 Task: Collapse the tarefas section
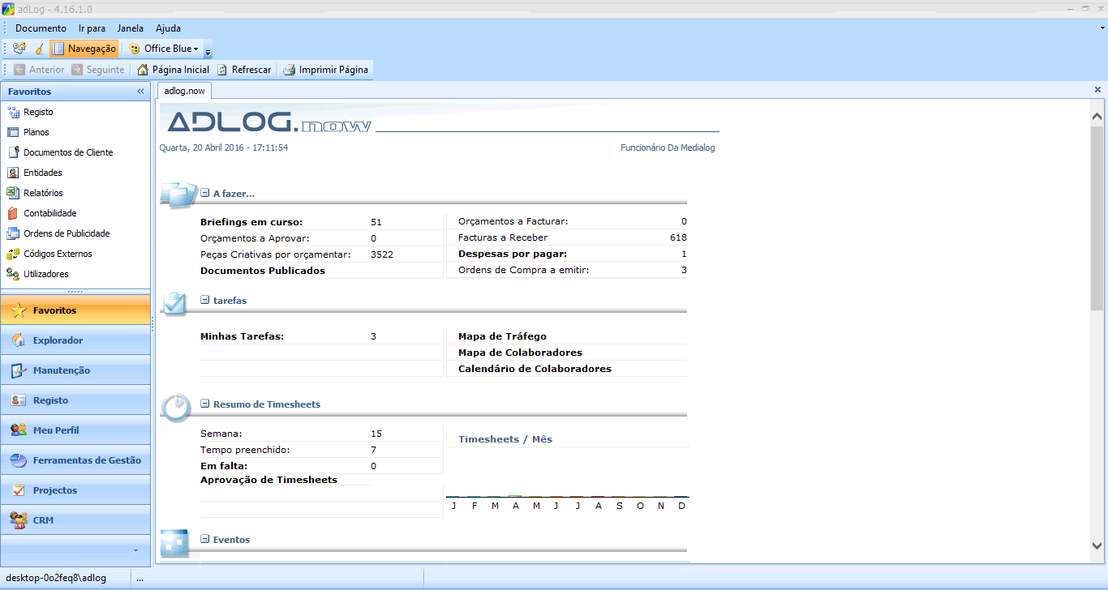pos(205,301)
